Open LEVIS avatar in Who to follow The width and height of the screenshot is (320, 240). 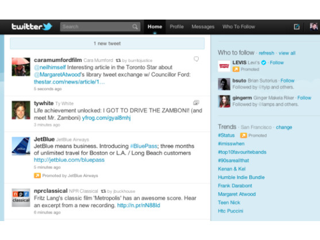coord(224,66)
